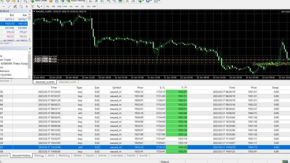Image resolution: width=290 pixels, height=163 pixels.
Task: Switch to XAUUSD_m,H4 chart tab
Action: pos(68,82)
